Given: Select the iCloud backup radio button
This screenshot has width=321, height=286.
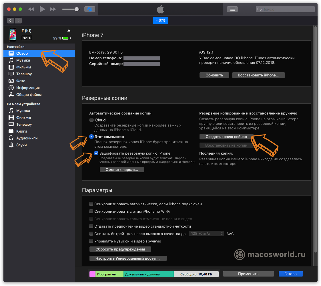Looking at the screenshot, I should coord(91,120).
